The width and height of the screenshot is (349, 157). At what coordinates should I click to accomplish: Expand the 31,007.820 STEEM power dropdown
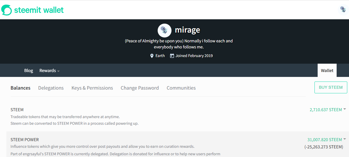(x=327, y=140)
